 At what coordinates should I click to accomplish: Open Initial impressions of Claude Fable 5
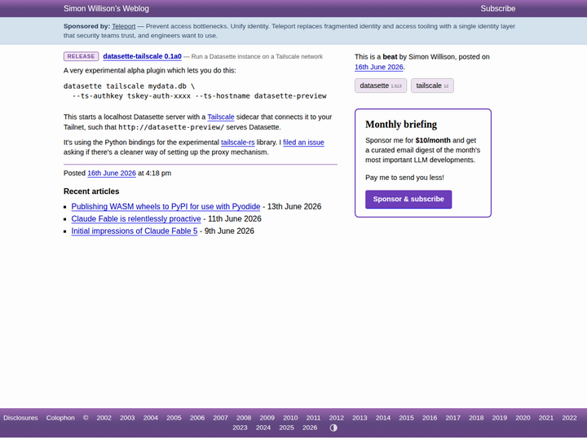pos(135,231)
